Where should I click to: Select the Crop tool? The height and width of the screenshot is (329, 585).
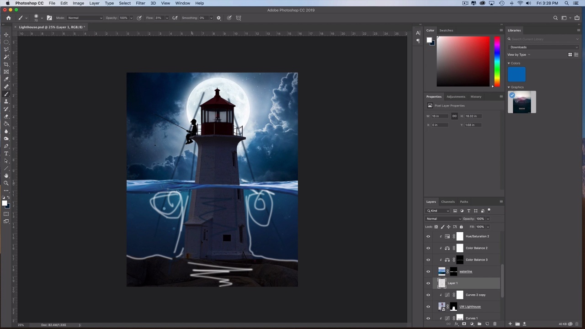click(6, 64)
